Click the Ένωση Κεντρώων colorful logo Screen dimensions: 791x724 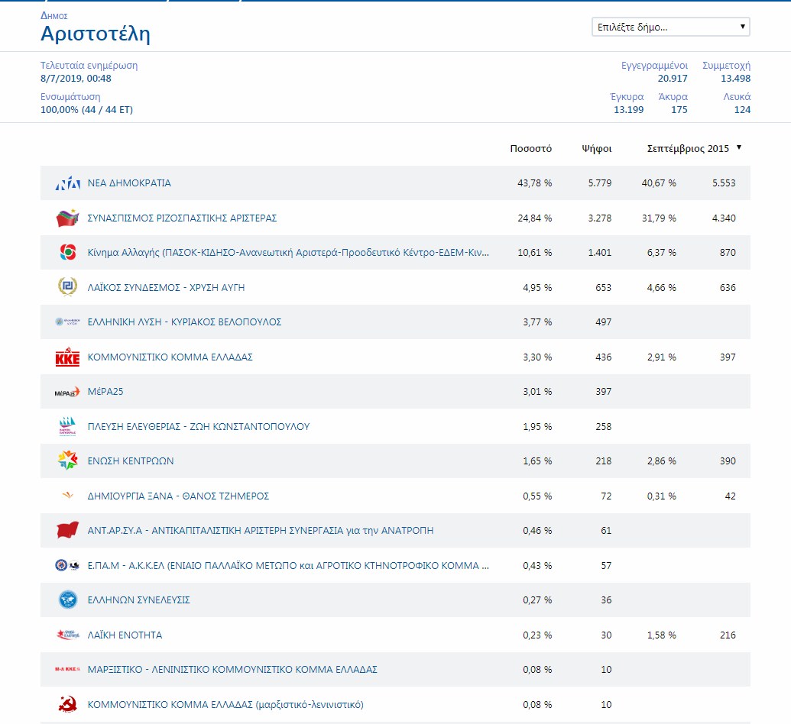pyautogui.click(x=67, y=461)
